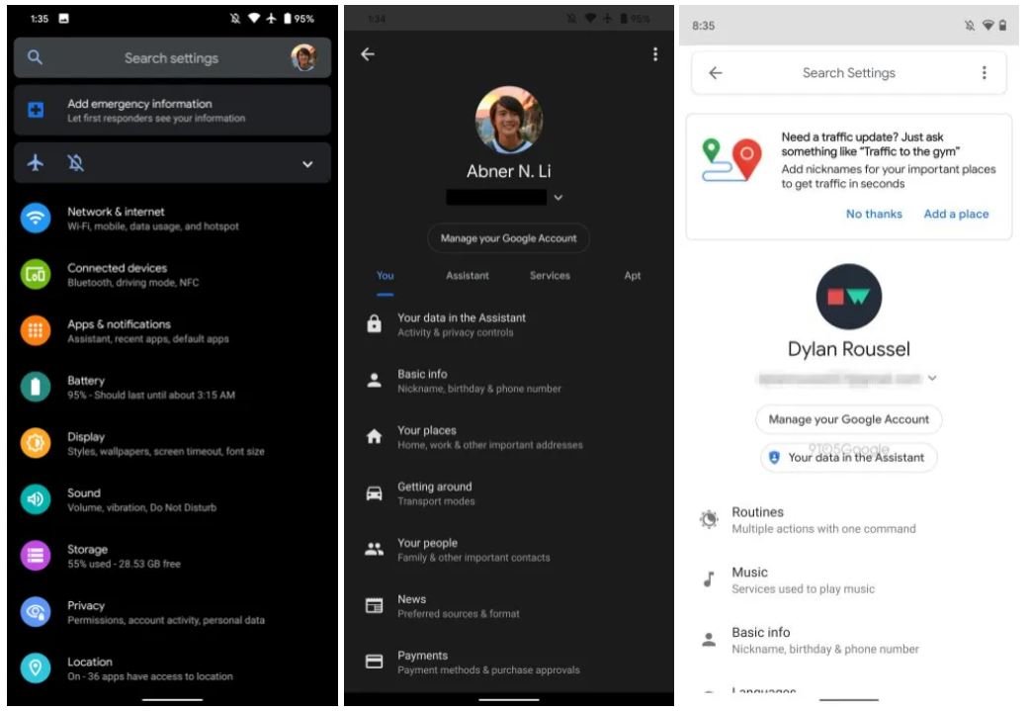Screen dimensions: 1030x711
Task: Open the Storage settings icon
Action: (x=36, y=556)
